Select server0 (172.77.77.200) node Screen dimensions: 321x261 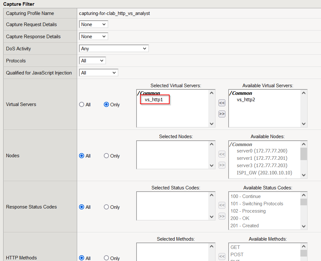262,151
